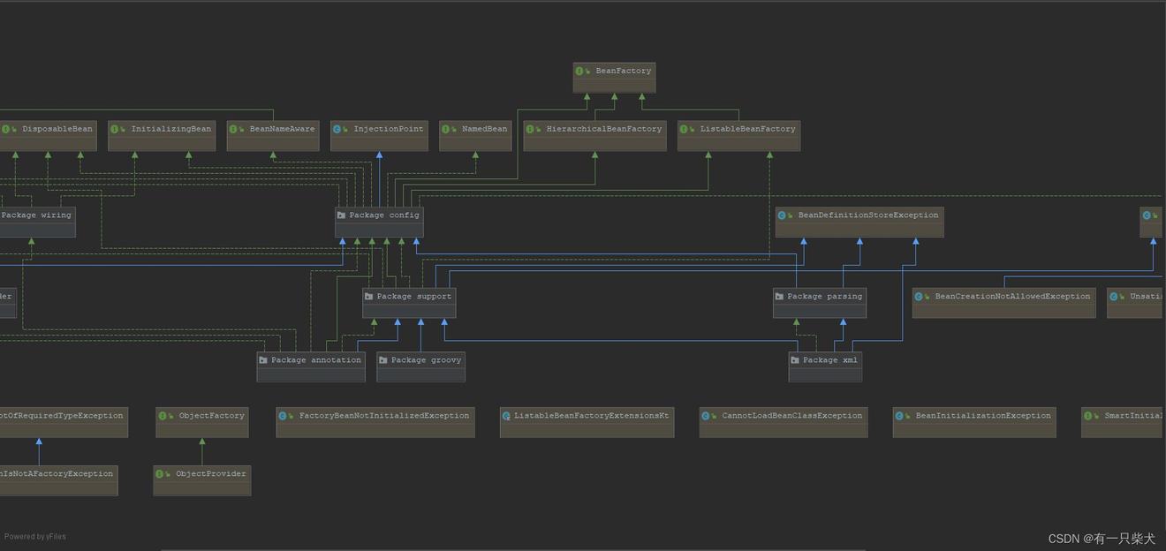Click the folder icon on Package xml
The image size is (1166, 551).
795,360
